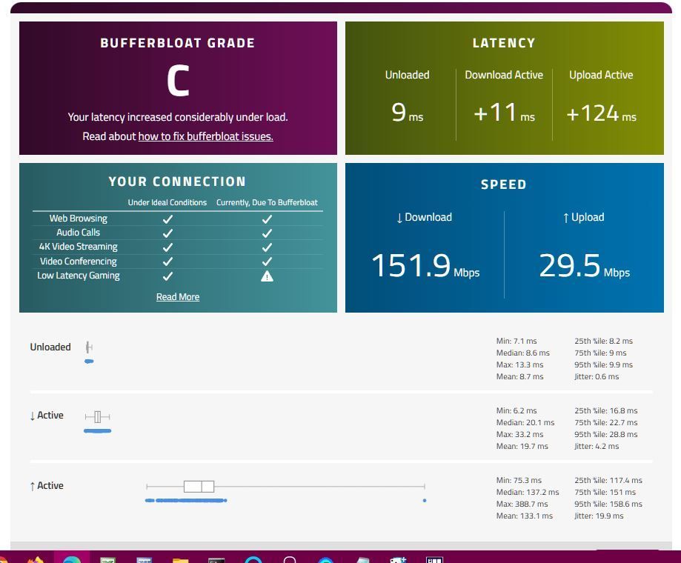Click Low Latency Gaming checkmark under Ideal Conditions

click(x=167, y=276)
